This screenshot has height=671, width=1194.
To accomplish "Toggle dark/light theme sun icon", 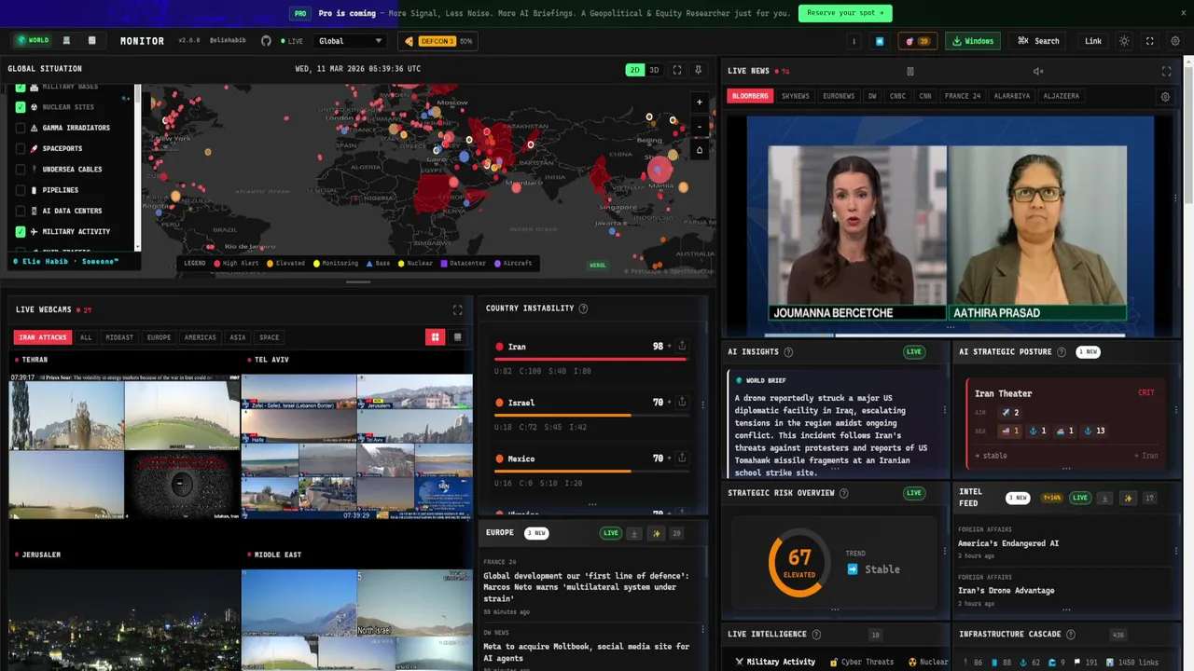I will coord(1124,41).
